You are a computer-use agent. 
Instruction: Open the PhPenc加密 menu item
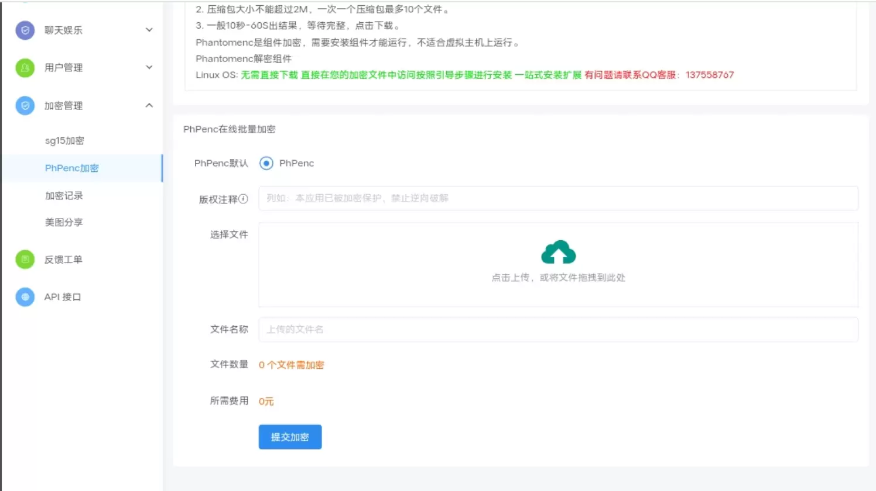click(71, 168)
